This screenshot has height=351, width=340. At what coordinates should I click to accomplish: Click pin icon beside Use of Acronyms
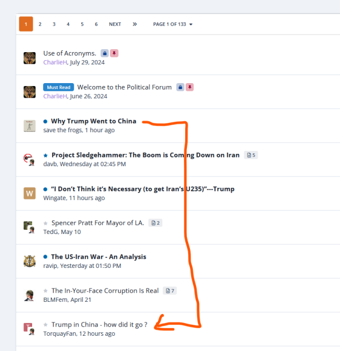coord(114,53)
